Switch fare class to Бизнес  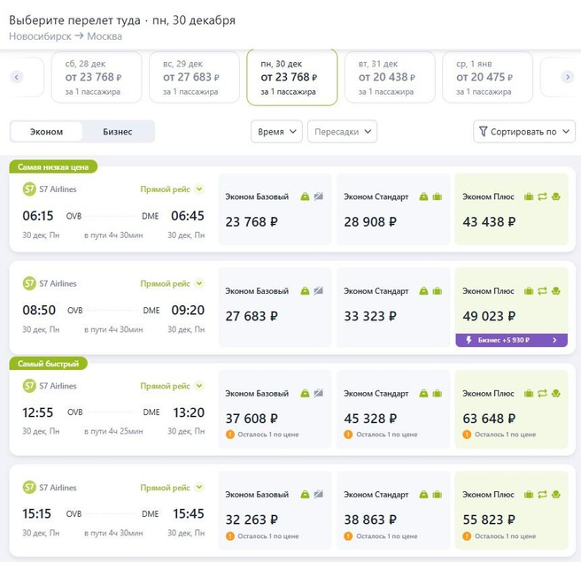pyautogui.click(x=118, y=132)
